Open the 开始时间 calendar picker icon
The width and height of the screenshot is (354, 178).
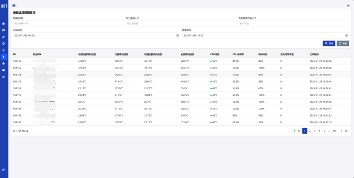click(177, 35)
